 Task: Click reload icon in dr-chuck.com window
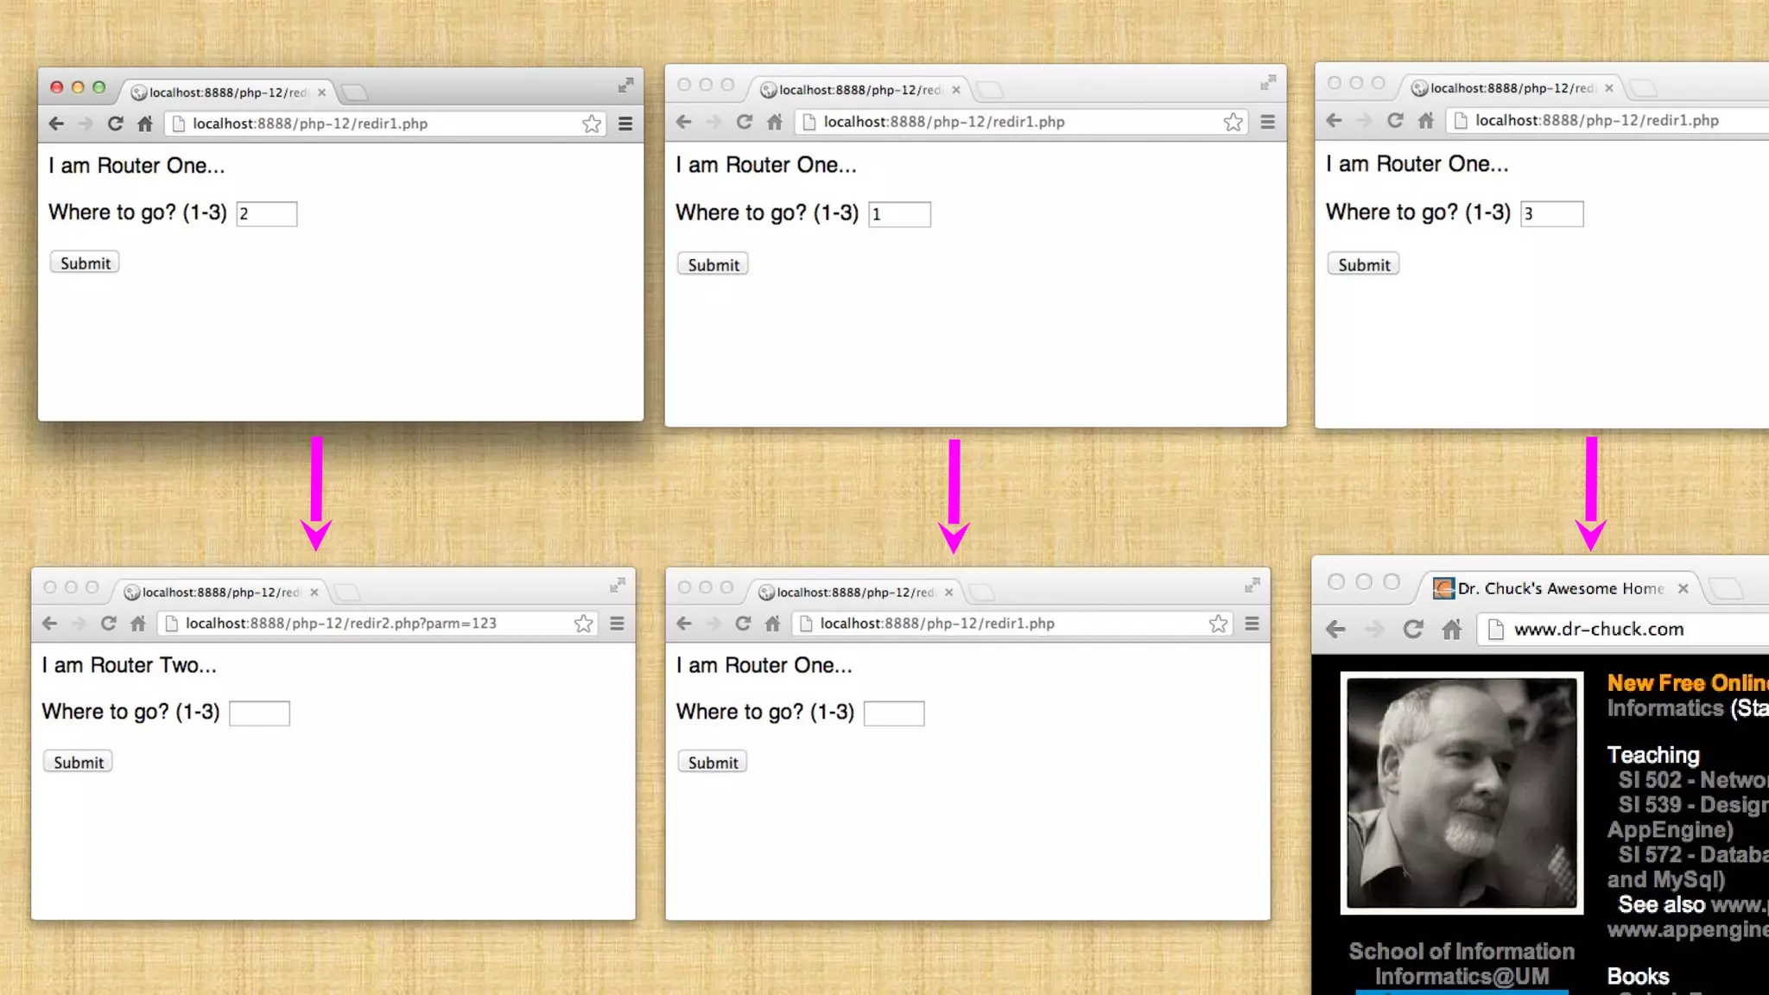click(x=1413, y=630)
